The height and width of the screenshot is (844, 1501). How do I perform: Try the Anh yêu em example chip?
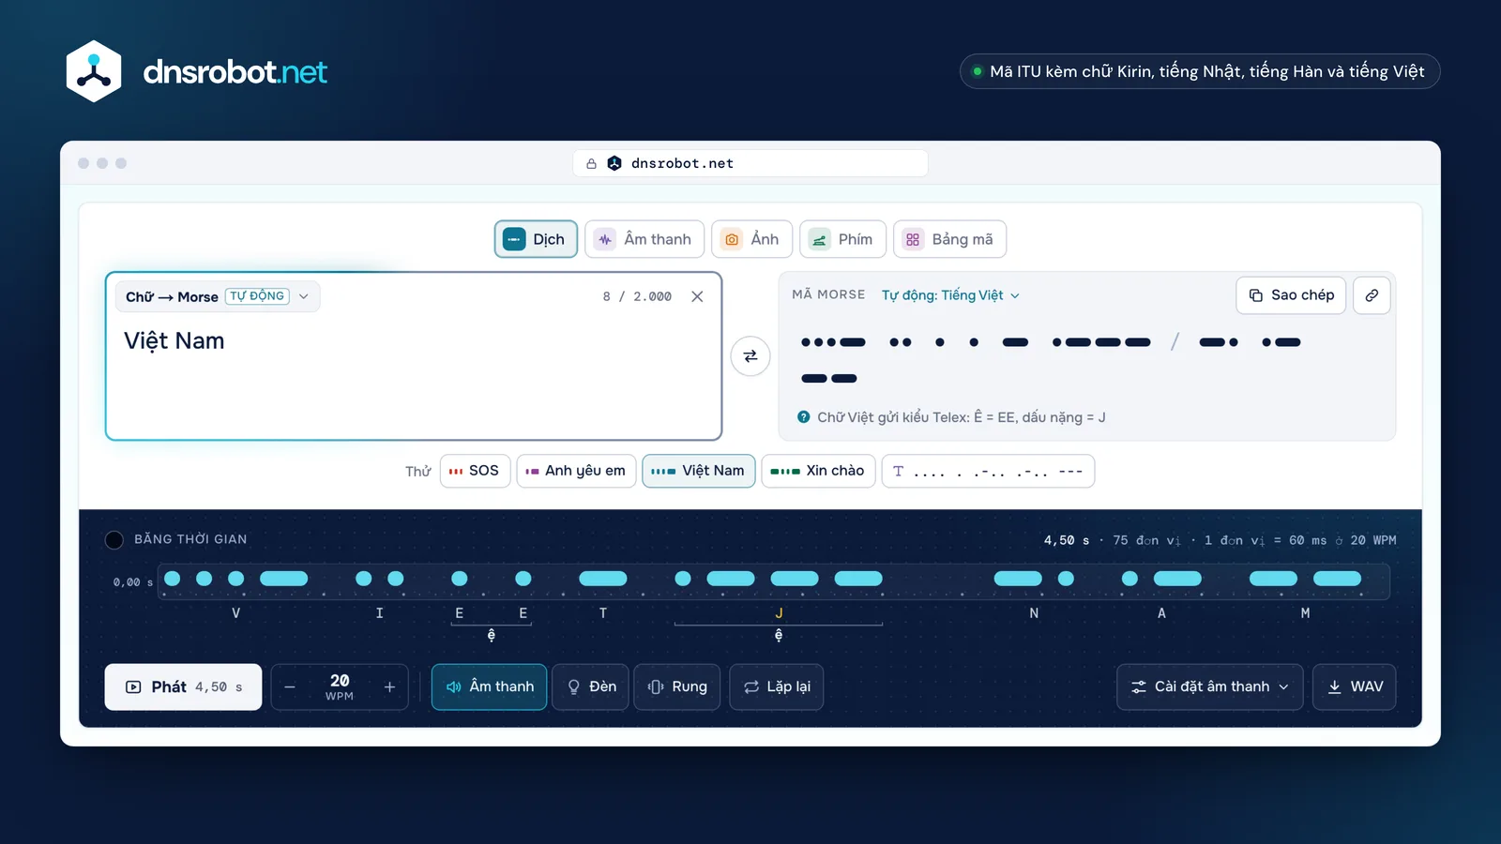pyautogui.click(x=577, y=471)
